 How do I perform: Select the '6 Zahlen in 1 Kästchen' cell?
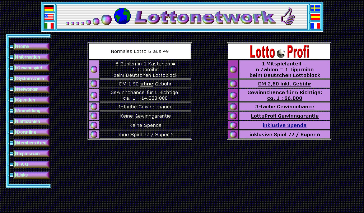[145, 70]
